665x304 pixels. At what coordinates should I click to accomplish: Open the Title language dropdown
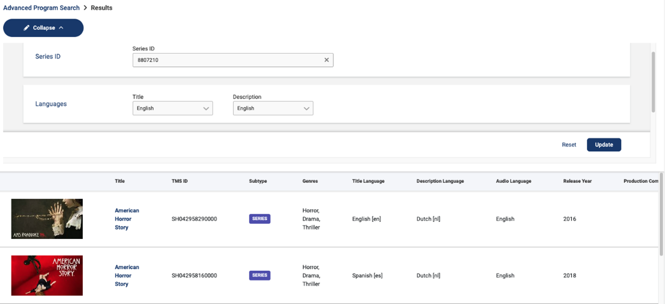172,108
